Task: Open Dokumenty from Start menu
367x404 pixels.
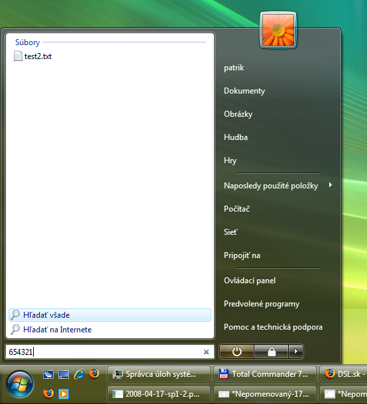Action: (244, 91)
